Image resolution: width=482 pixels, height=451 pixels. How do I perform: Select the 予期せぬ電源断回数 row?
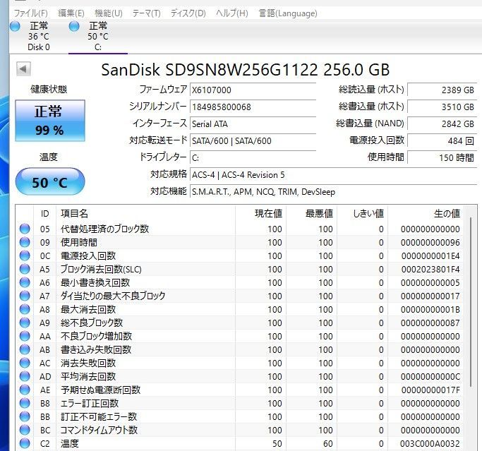coord(240,390)
